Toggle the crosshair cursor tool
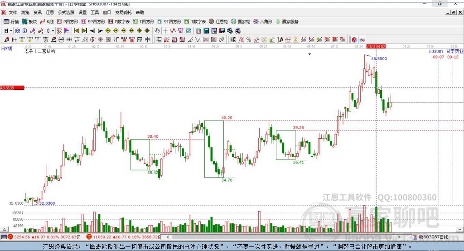464x251 pixels. click(165, 31)
